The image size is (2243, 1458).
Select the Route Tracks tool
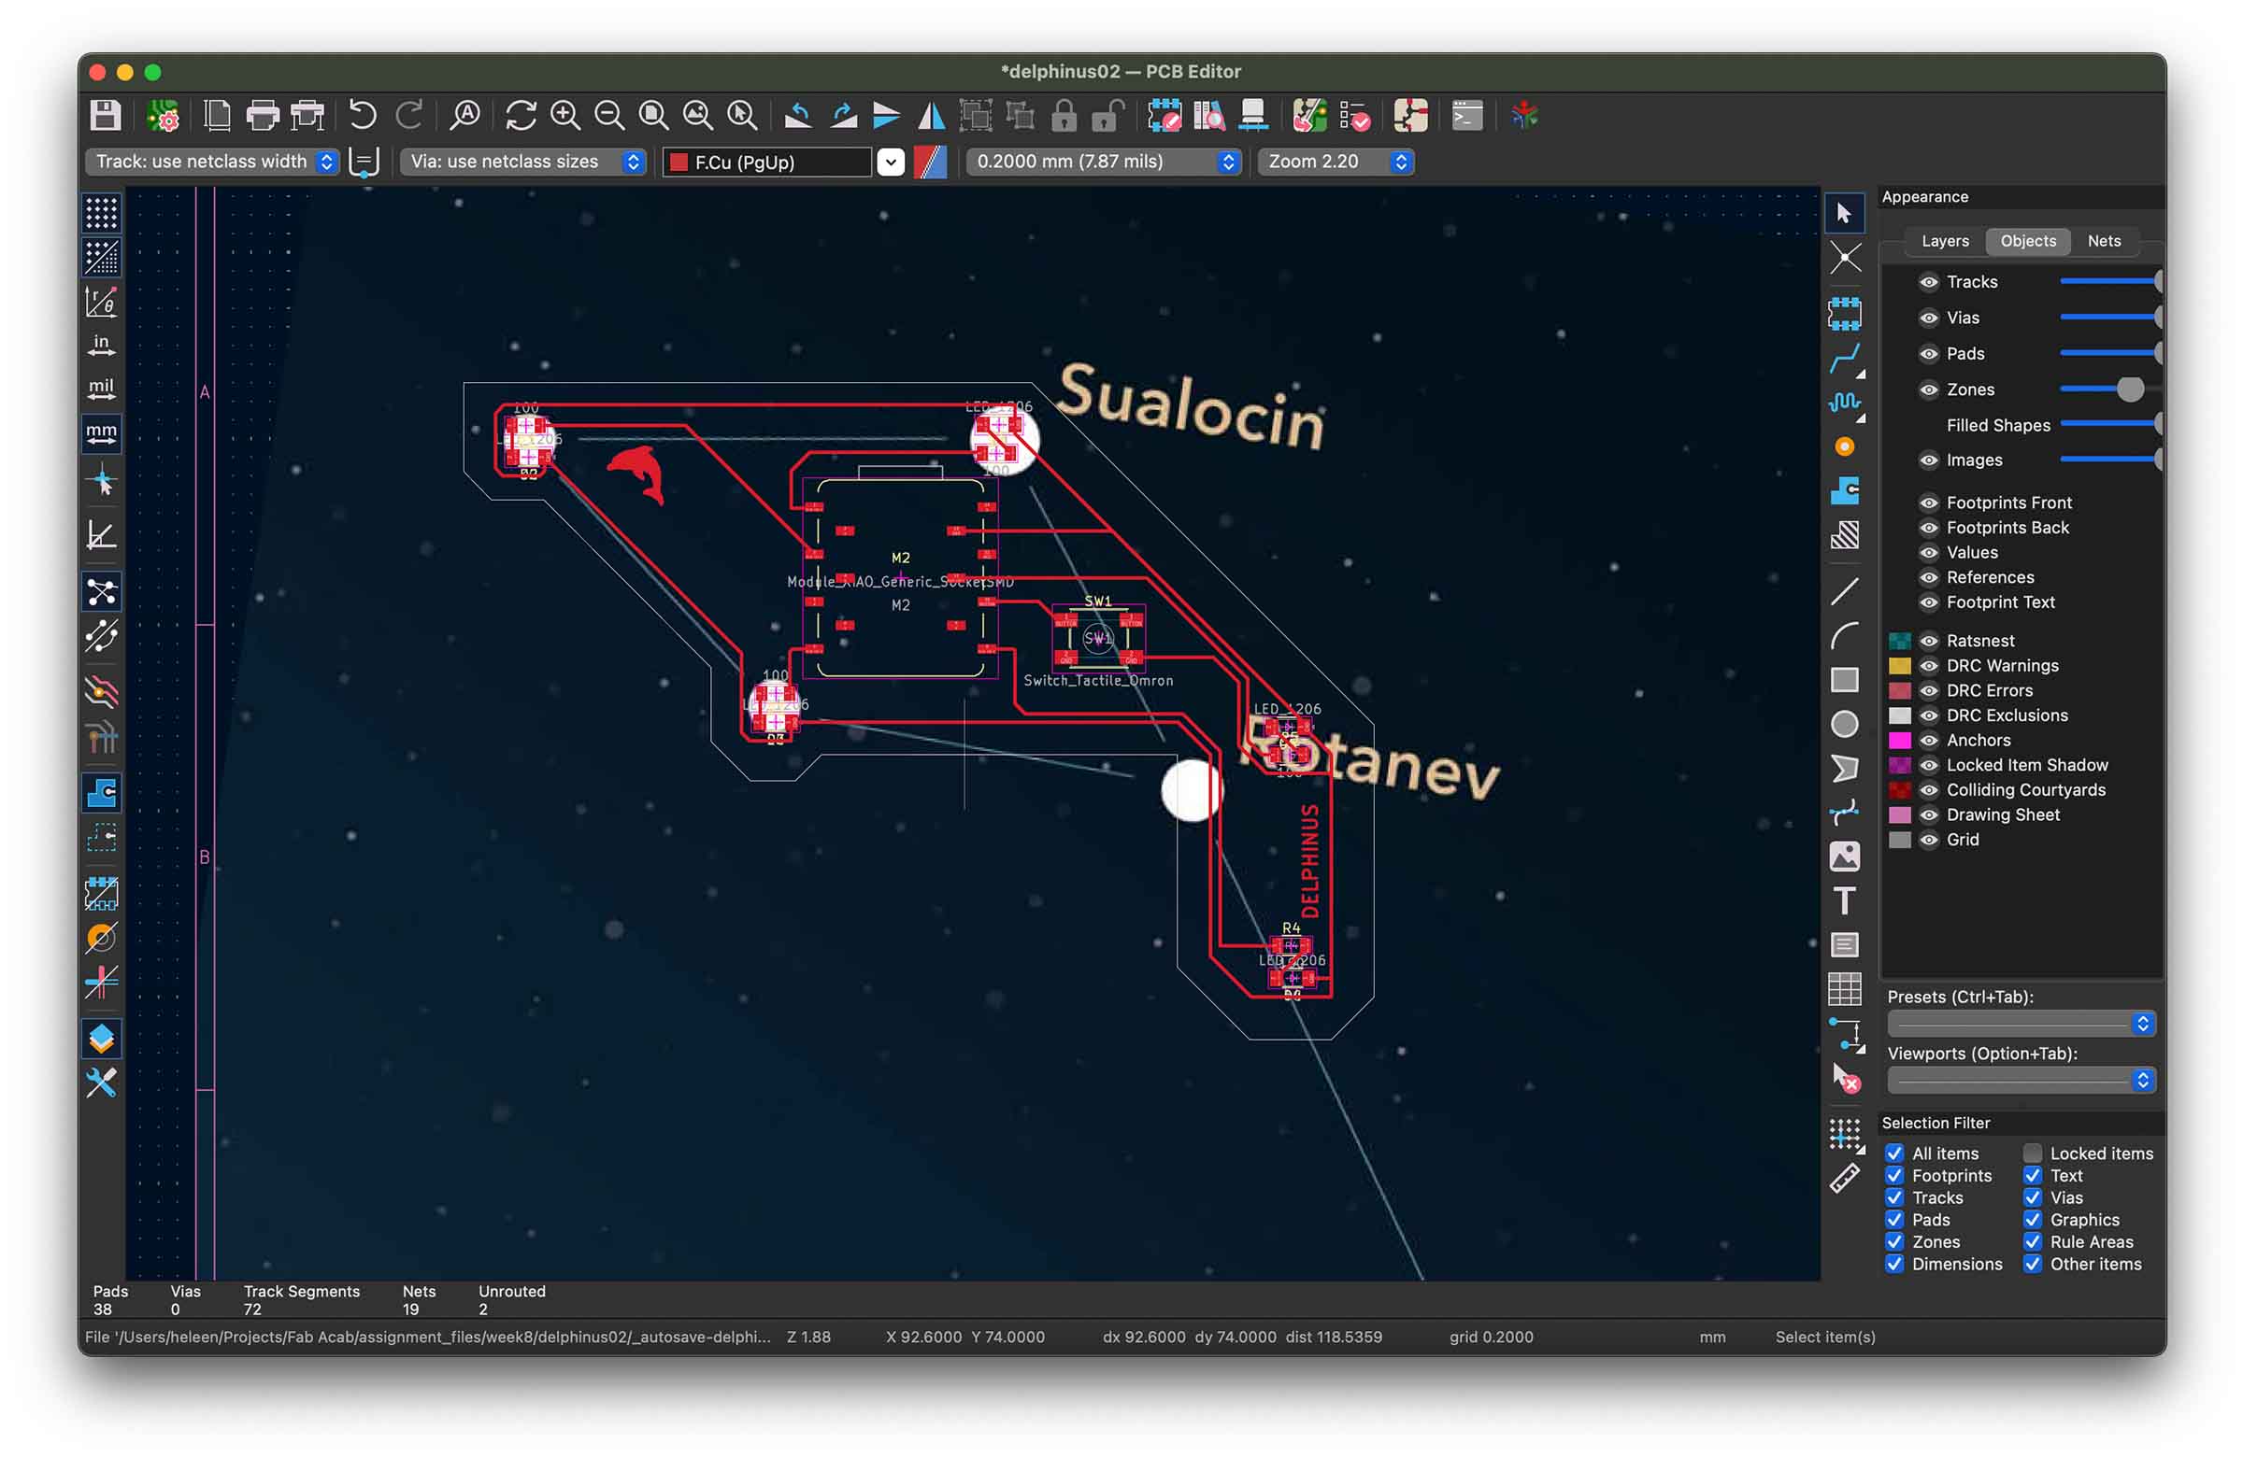[1843, 357]
